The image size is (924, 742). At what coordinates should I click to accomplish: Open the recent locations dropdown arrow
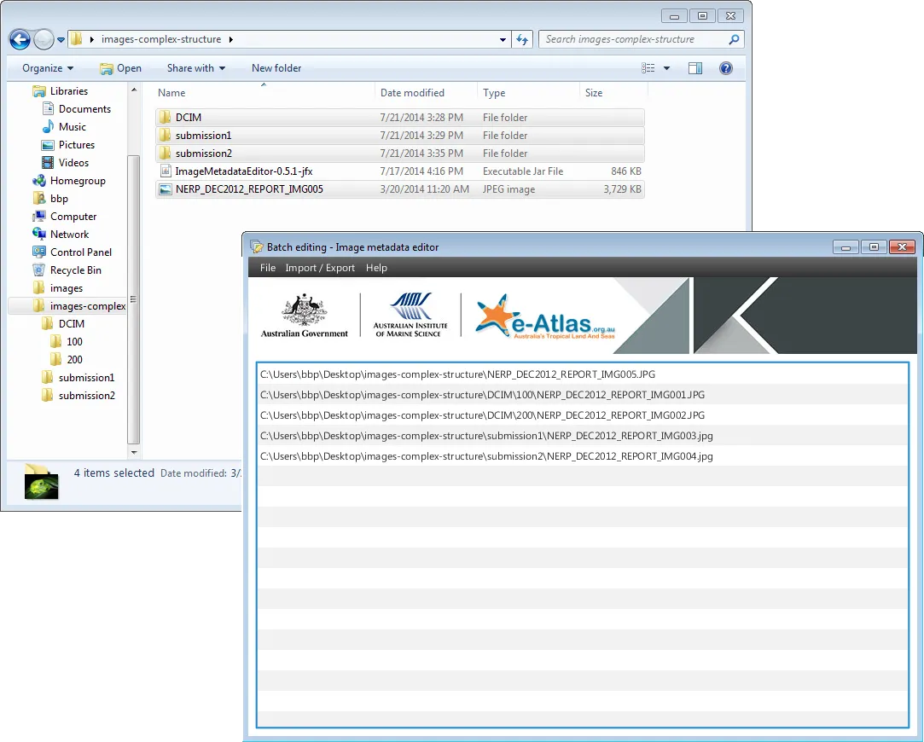tap(61, 40)
